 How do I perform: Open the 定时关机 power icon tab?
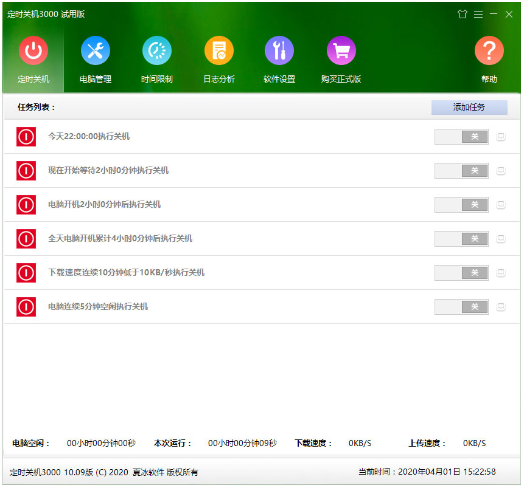33,52
